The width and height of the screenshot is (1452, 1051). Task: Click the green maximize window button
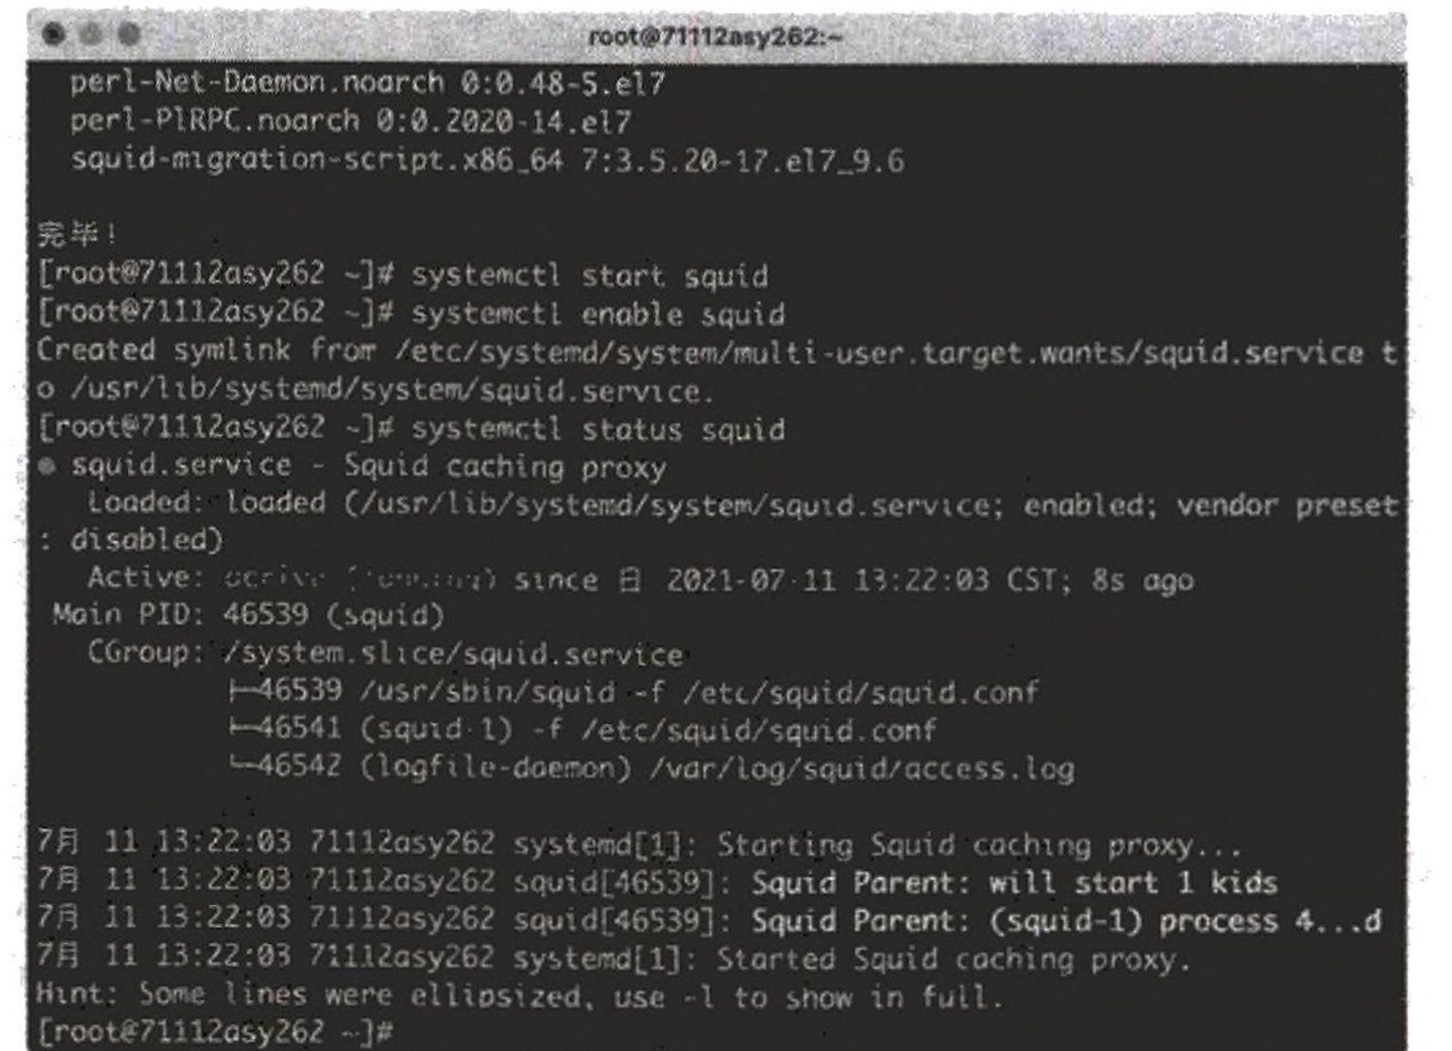tap(129, 35)
